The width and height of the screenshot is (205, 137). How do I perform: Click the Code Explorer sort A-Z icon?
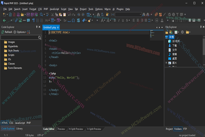29,32
